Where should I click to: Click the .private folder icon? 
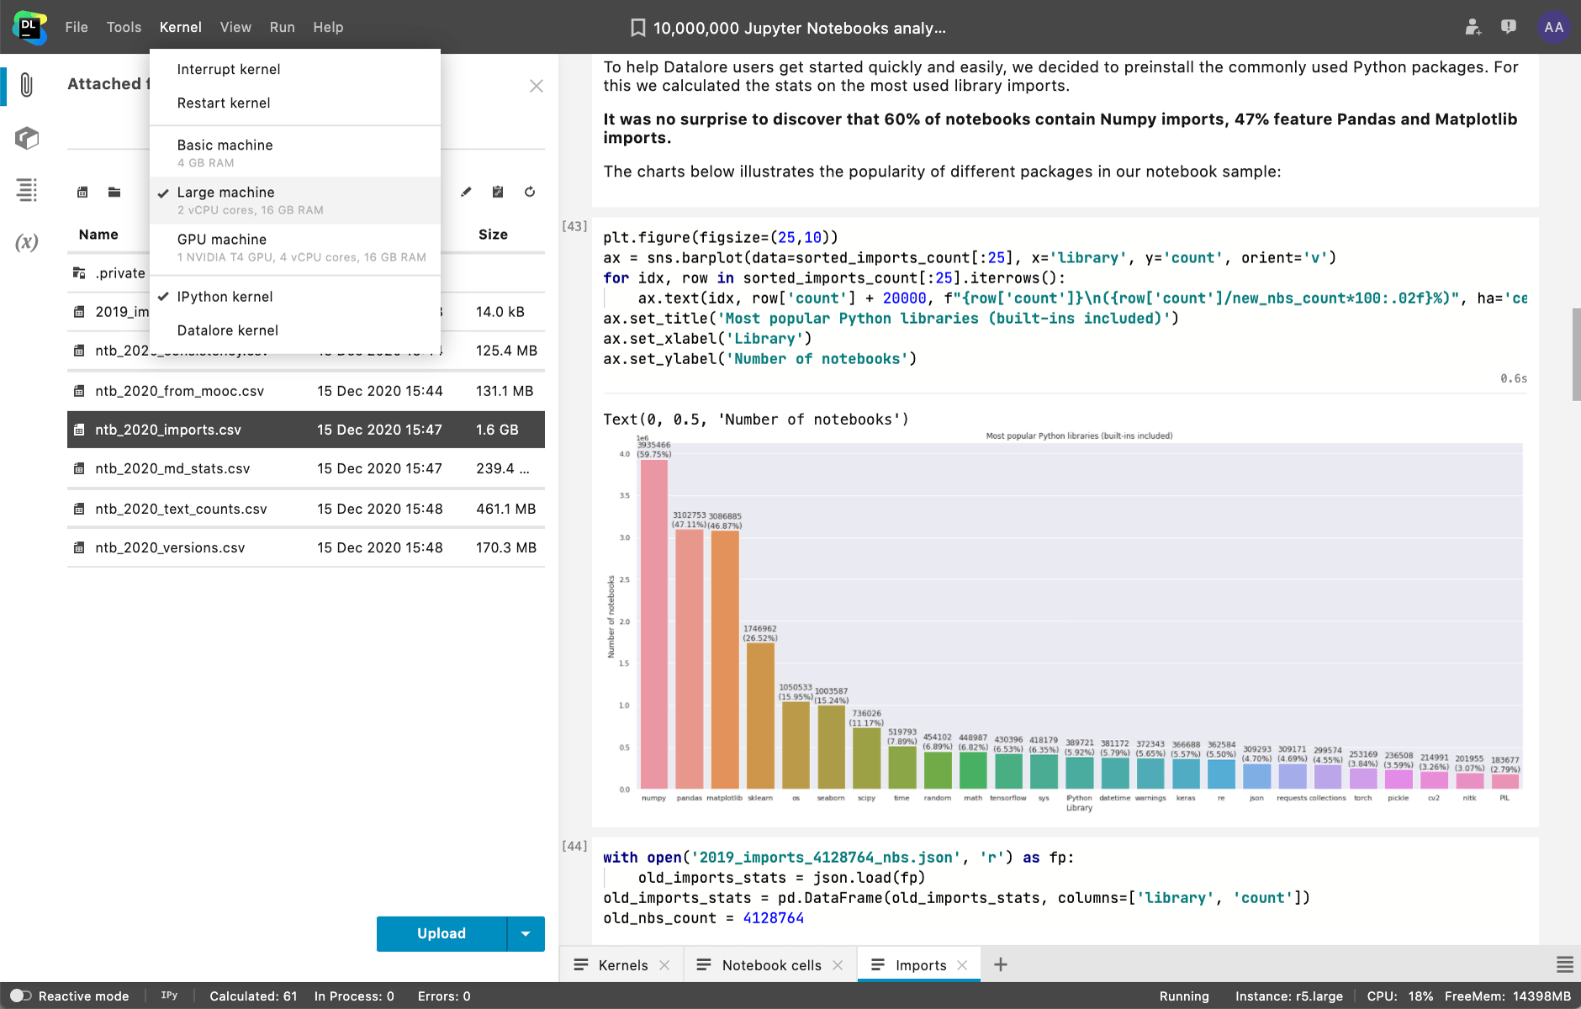point(79,272)
